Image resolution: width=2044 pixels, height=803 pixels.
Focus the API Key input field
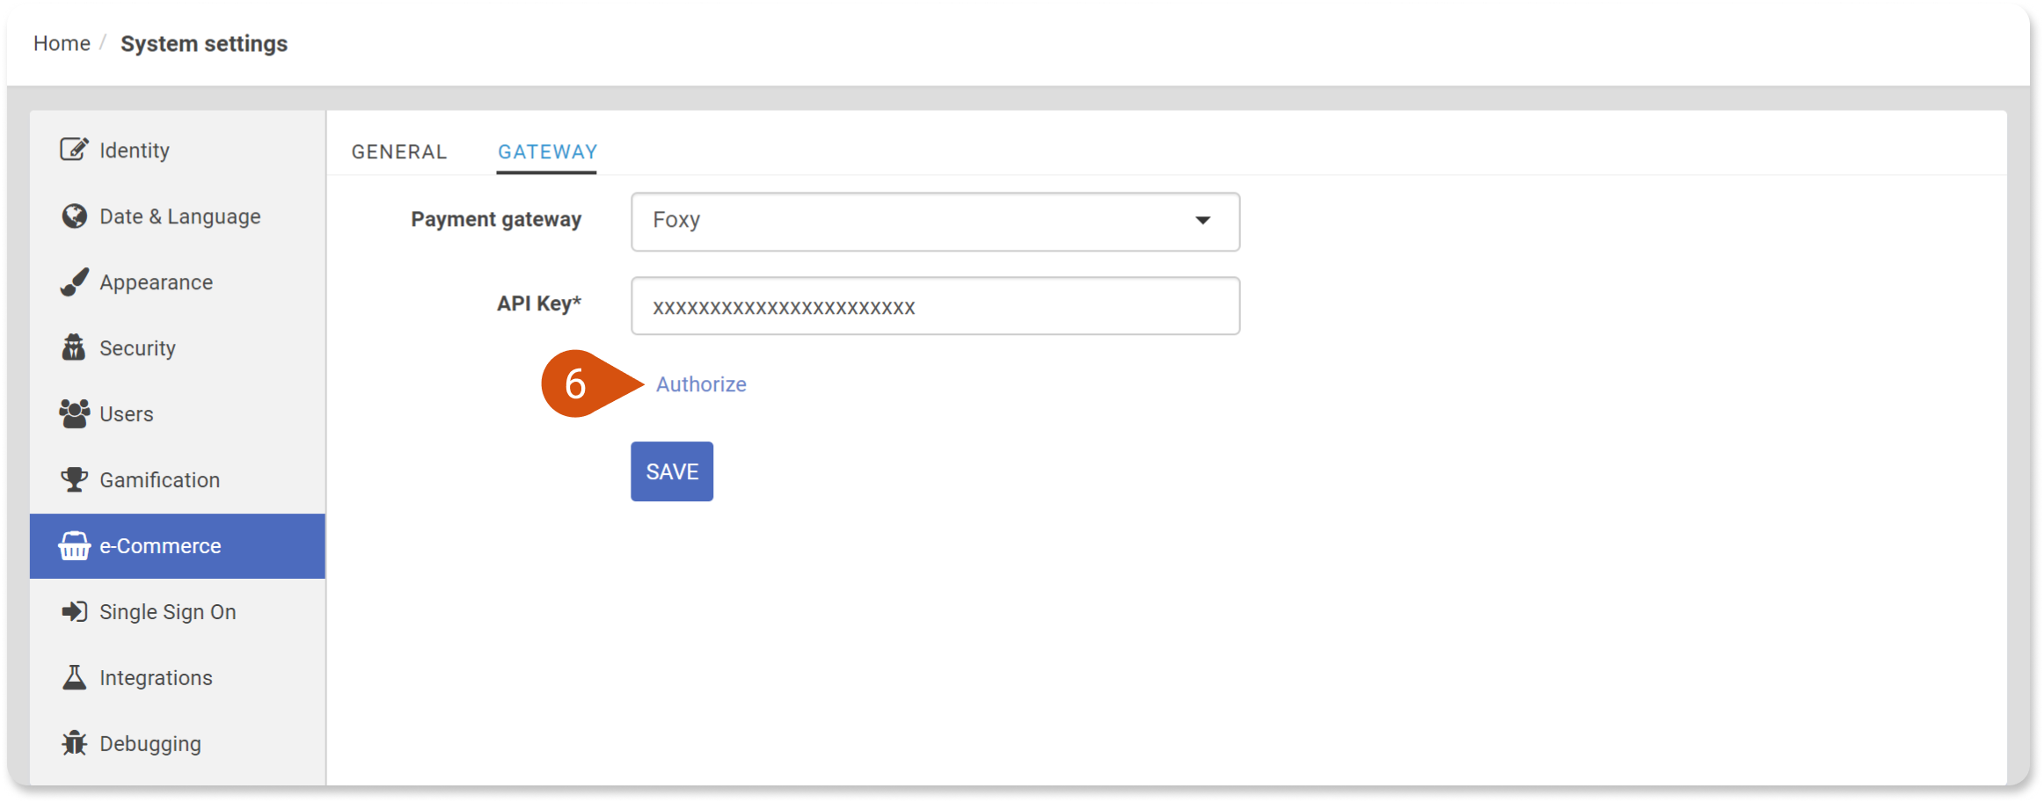pos(935,306)
